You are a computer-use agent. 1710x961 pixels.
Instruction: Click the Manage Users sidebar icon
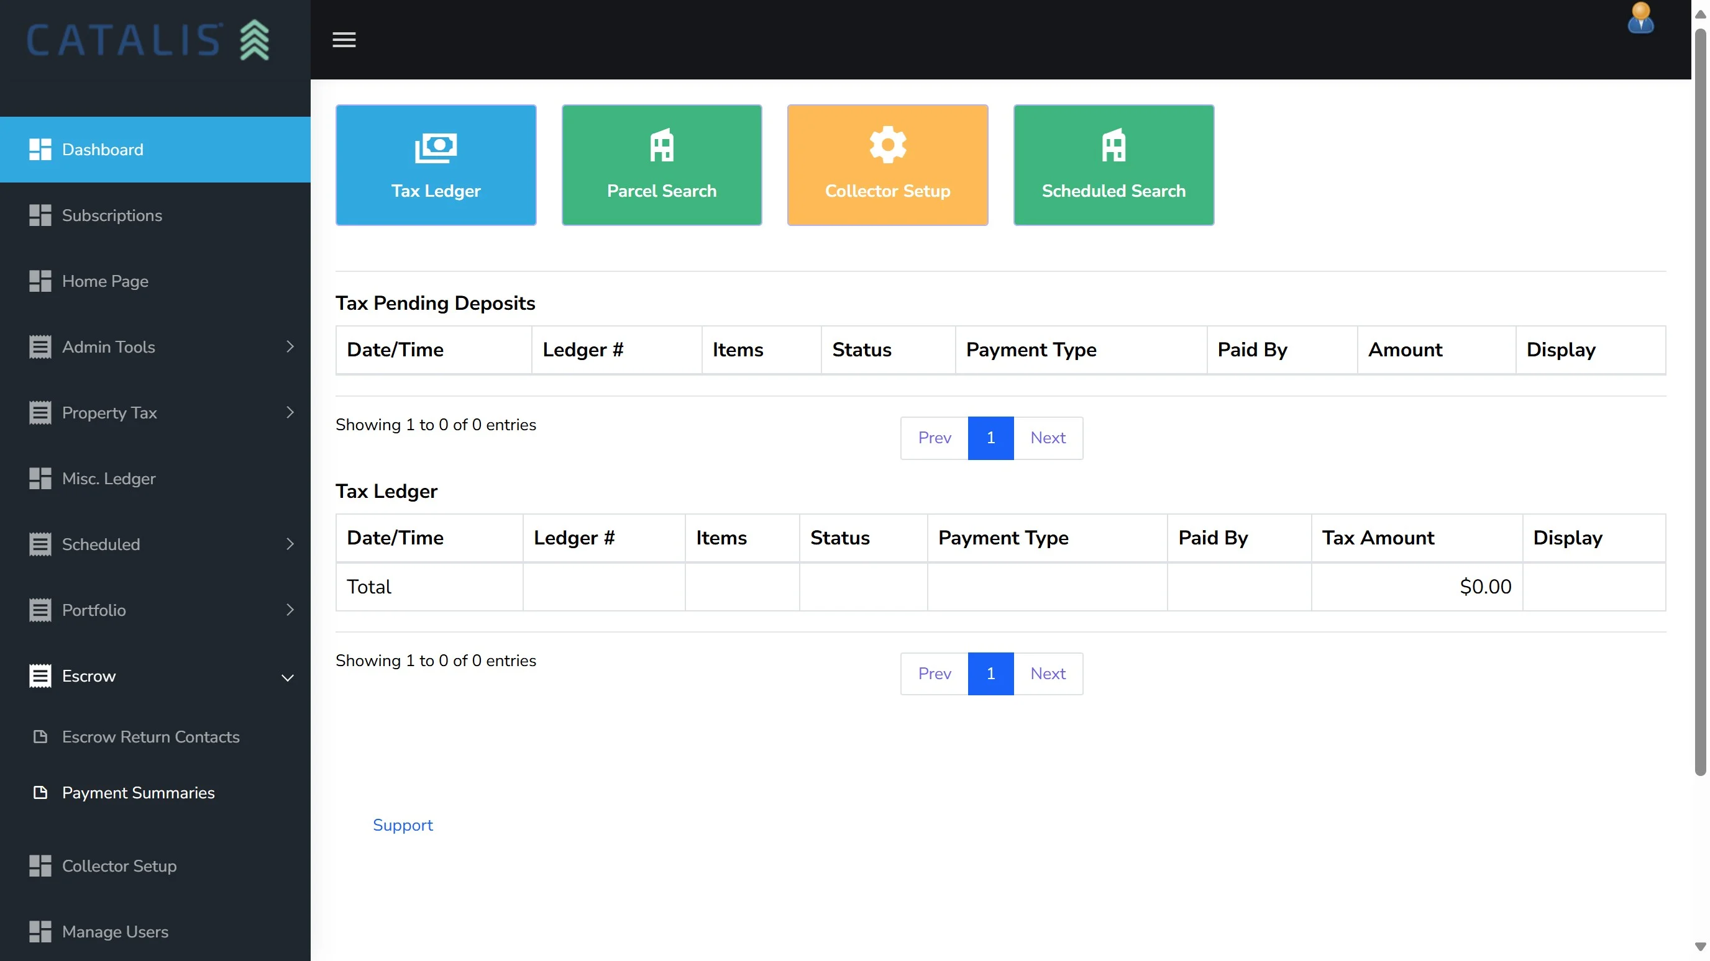click(x=40, y=931)
